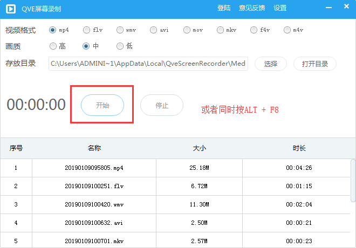
Task: Select the mp4 video format
Action: (52, 30)
